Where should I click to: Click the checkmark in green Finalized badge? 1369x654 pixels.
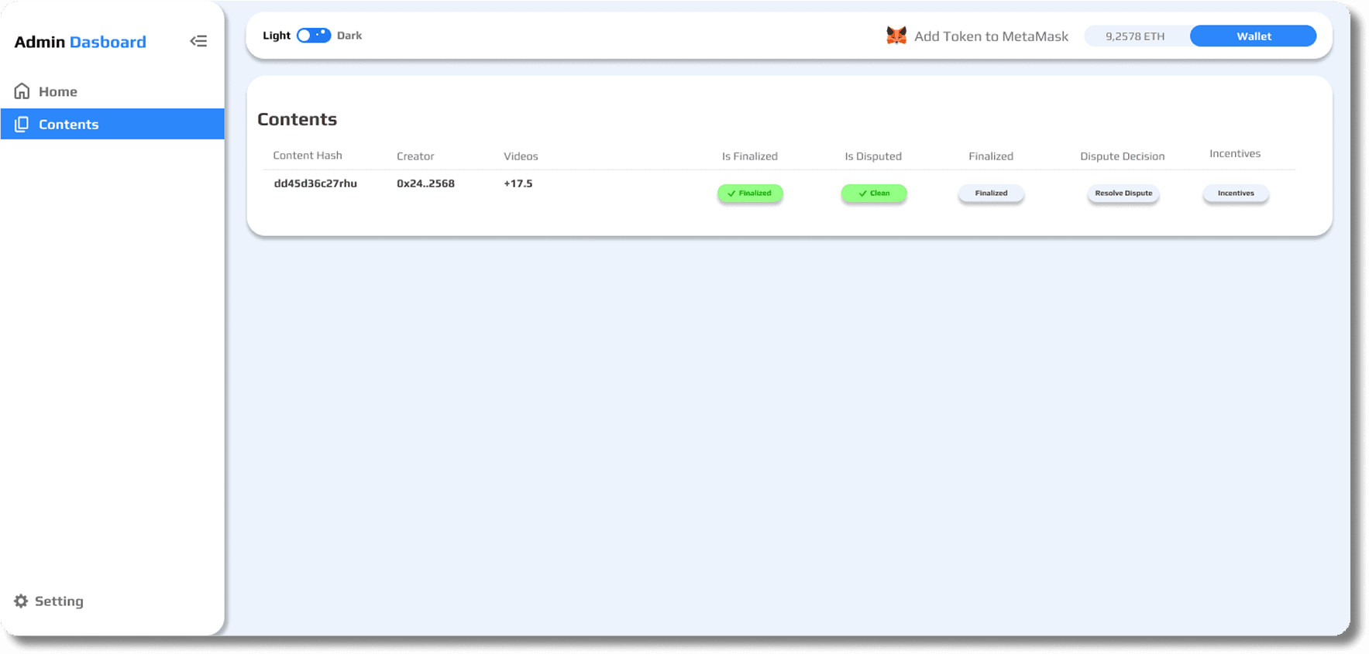pyautogui.click(x=731, y=193)
